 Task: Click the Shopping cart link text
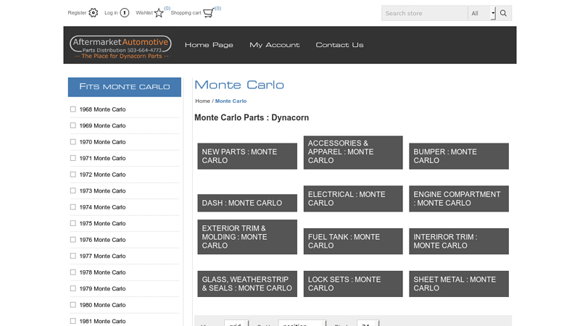coord(186,13)
